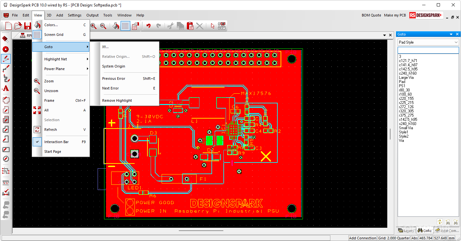
Task: Select the circle shape tool in left toolbar
Action: 5,159
